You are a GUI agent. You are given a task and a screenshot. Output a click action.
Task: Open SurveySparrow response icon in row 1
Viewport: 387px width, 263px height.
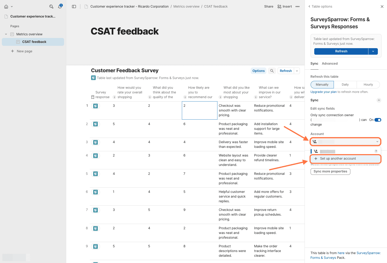[x=96, y=106]
